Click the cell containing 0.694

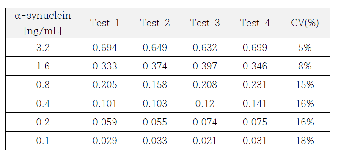pyautogui.click(x=105, y=48)
